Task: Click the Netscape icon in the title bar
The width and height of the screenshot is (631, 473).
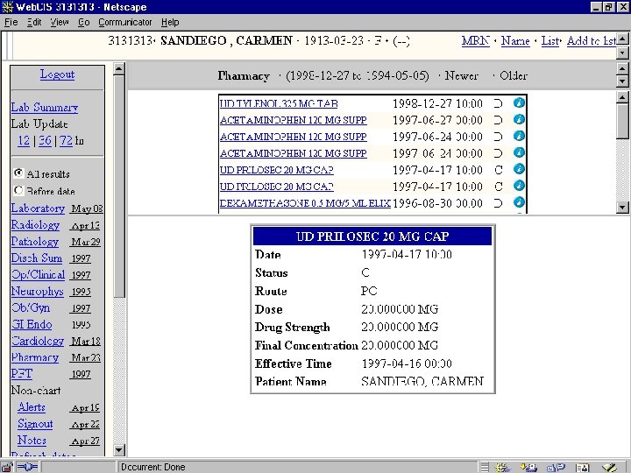Action: [8, 7]
